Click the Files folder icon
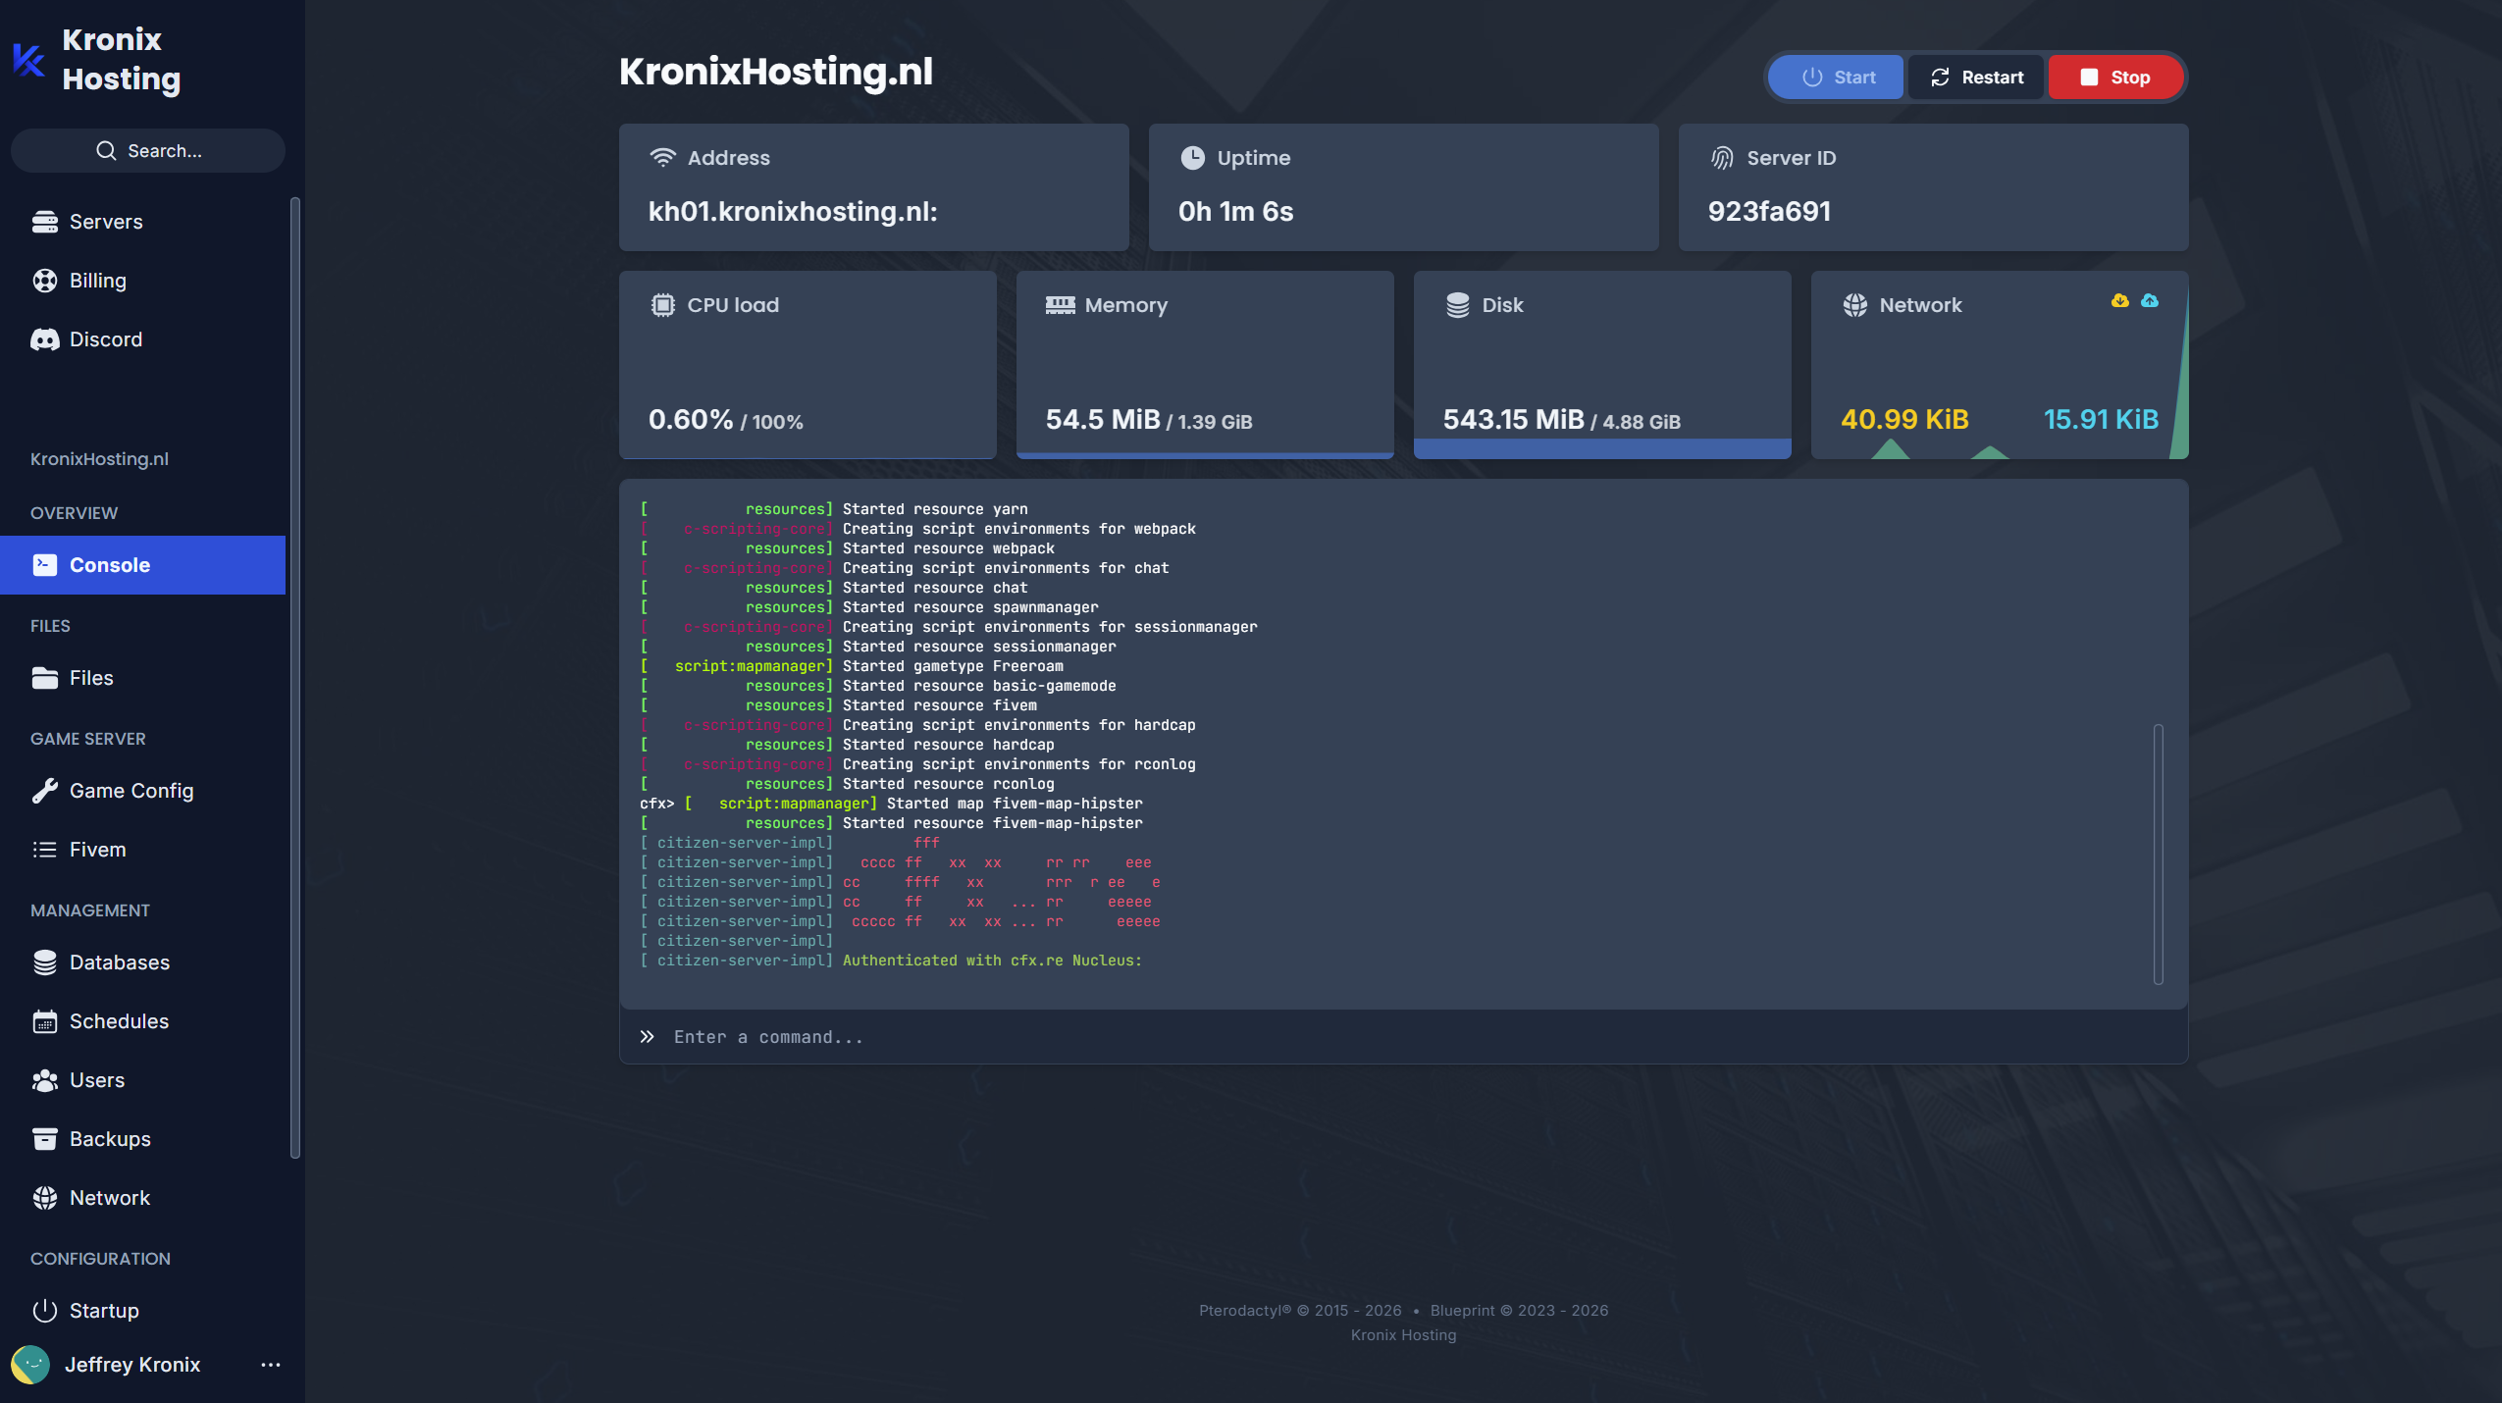Image resolution: width=2502 pixels, height=1403 pixels. pyautogui.click(x=45, y=678)
